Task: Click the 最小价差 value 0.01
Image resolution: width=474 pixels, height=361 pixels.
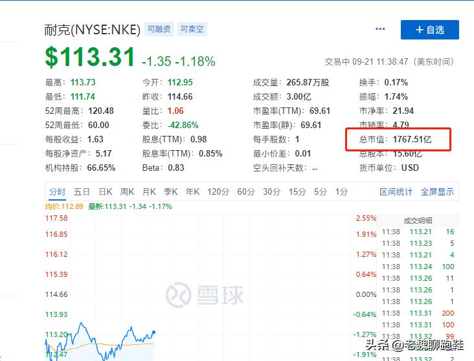Action: tap(303, 153)
